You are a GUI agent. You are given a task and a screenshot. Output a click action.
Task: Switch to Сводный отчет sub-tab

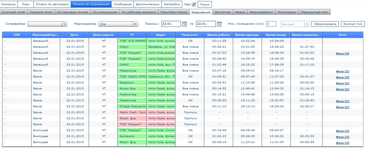pyautogui.click(x=41, y=12)
